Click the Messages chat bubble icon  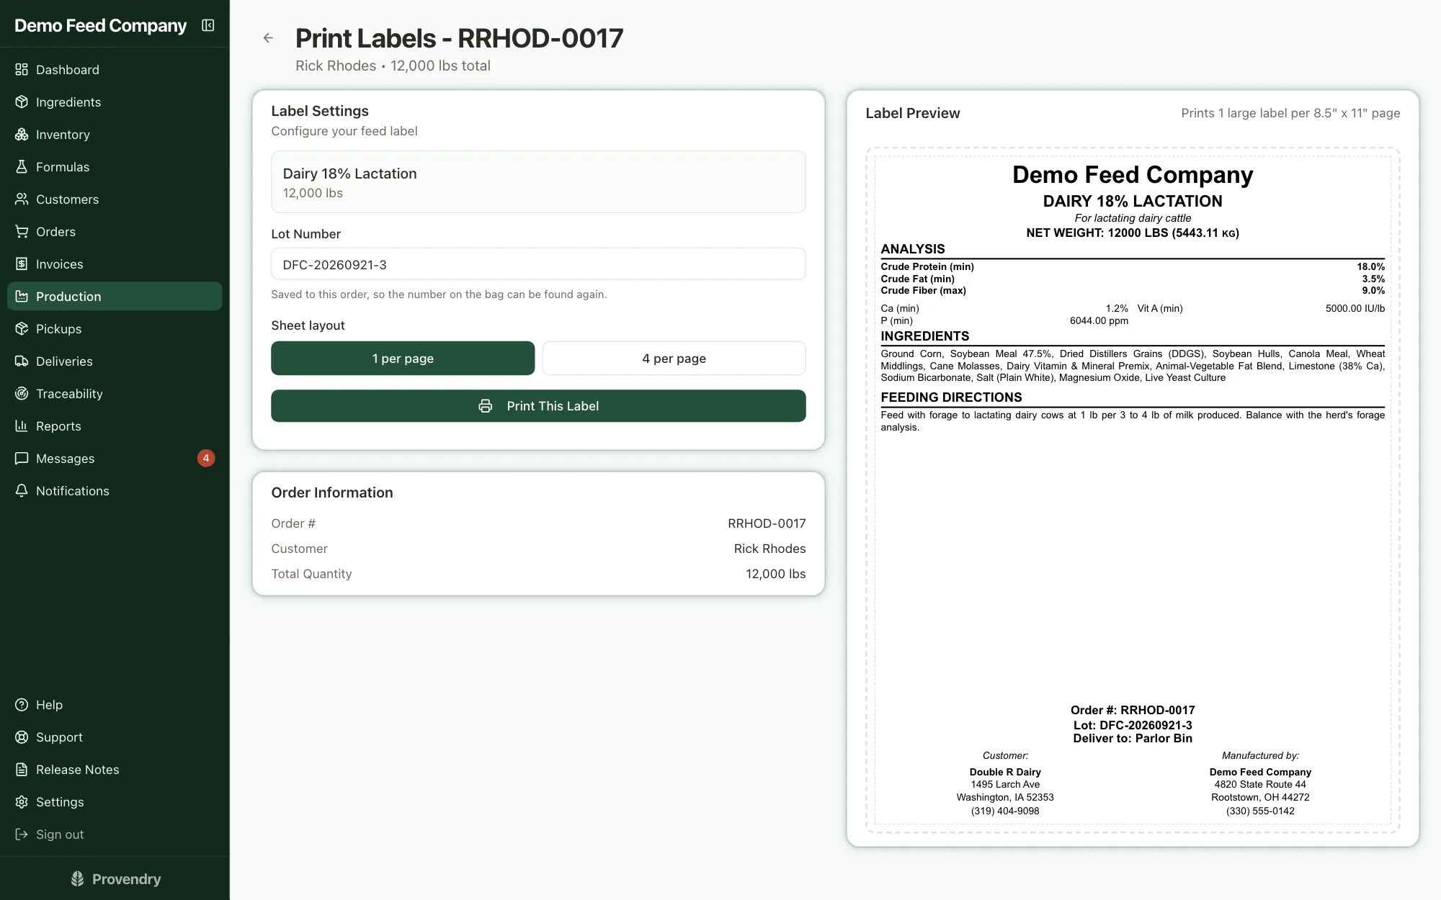(x=22, y=459)
